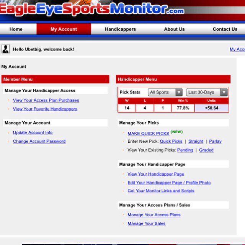View Graded existing picks

coord(206,150)
